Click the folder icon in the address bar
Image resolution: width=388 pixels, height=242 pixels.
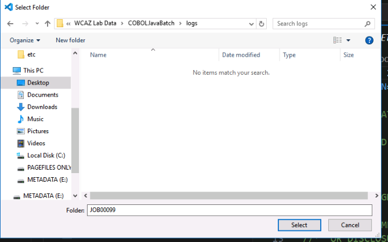[x=60, y=24]
